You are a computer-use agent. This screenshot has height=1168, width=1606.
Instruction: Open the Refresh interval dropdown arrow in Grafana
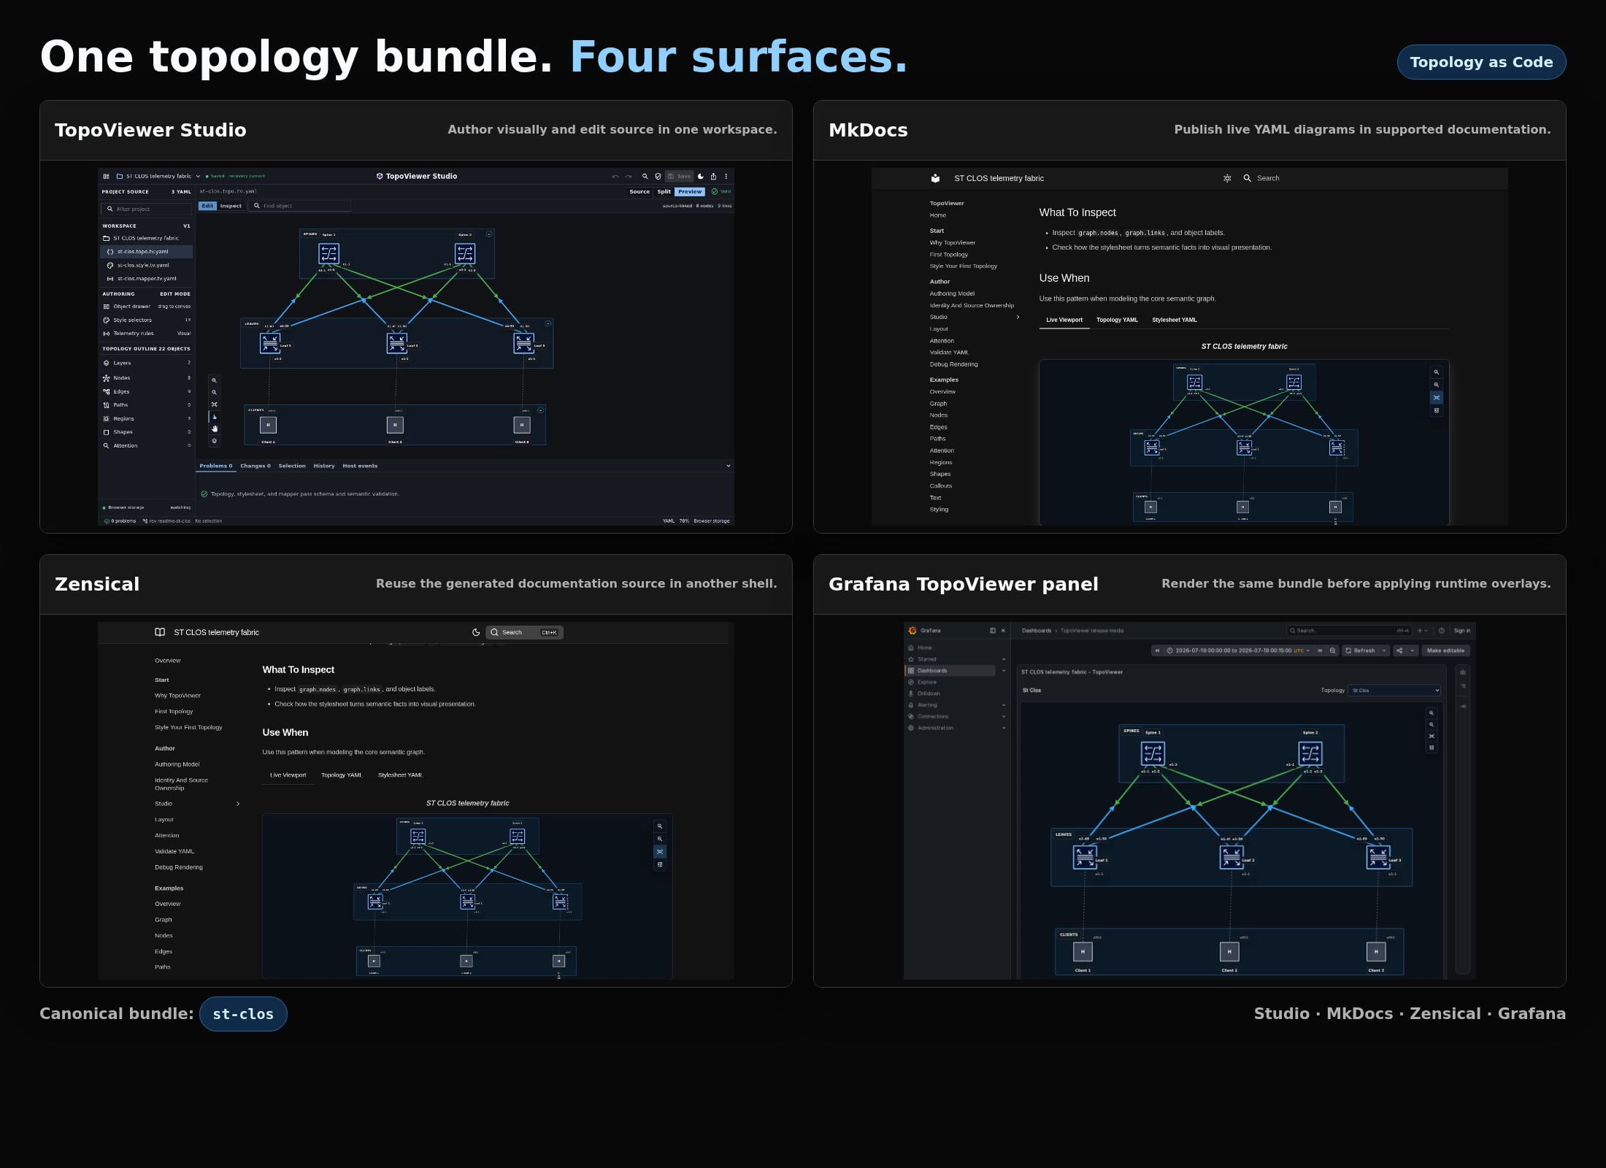[x=1384, y=650]
